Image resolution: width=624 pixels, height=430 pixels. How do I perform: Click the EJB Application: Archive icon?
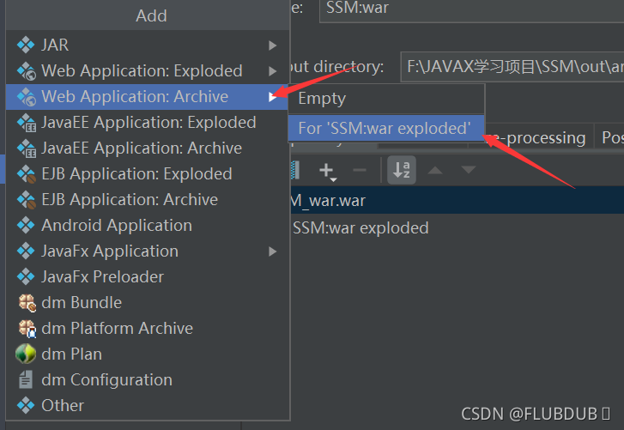pyautogui.click(x=27, y=200)
